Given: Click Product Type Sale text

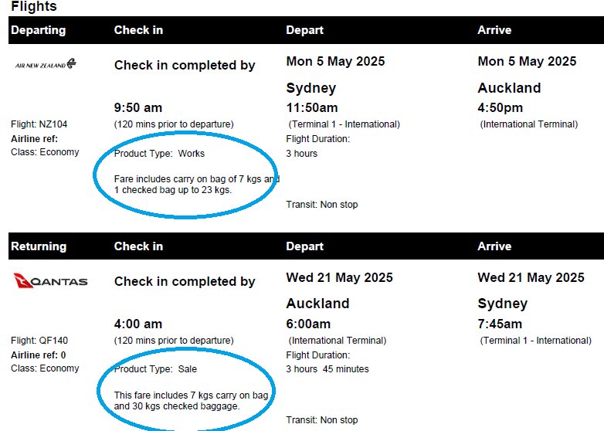Looking at the screenshot, I should coord(155,369).
